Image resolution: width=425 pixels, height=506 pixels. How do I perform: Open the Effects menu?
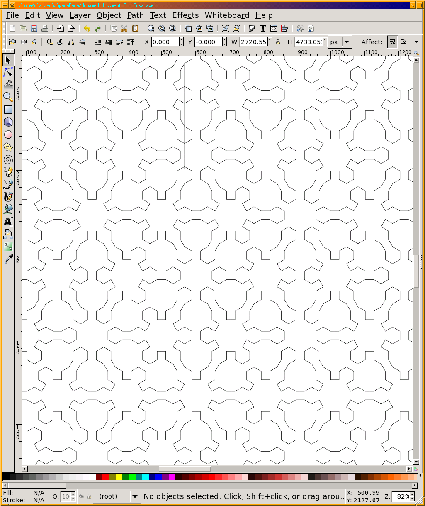click(x=185, y=15)
